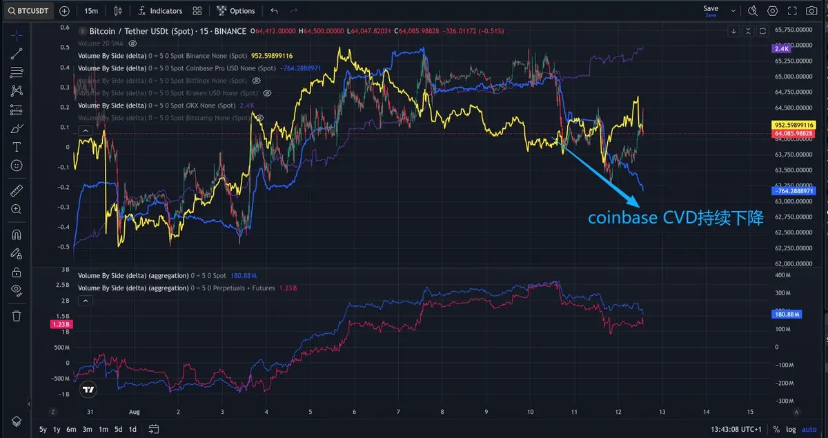Viewport: 828px width, 438px height.
Task: Click the left toolbar collapse arrow
Action: tap(29, 404)
